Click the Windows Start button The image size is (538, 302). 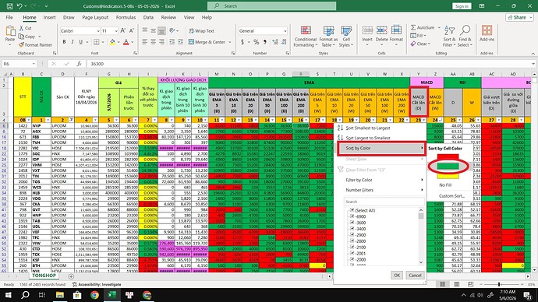pos(8,295)
